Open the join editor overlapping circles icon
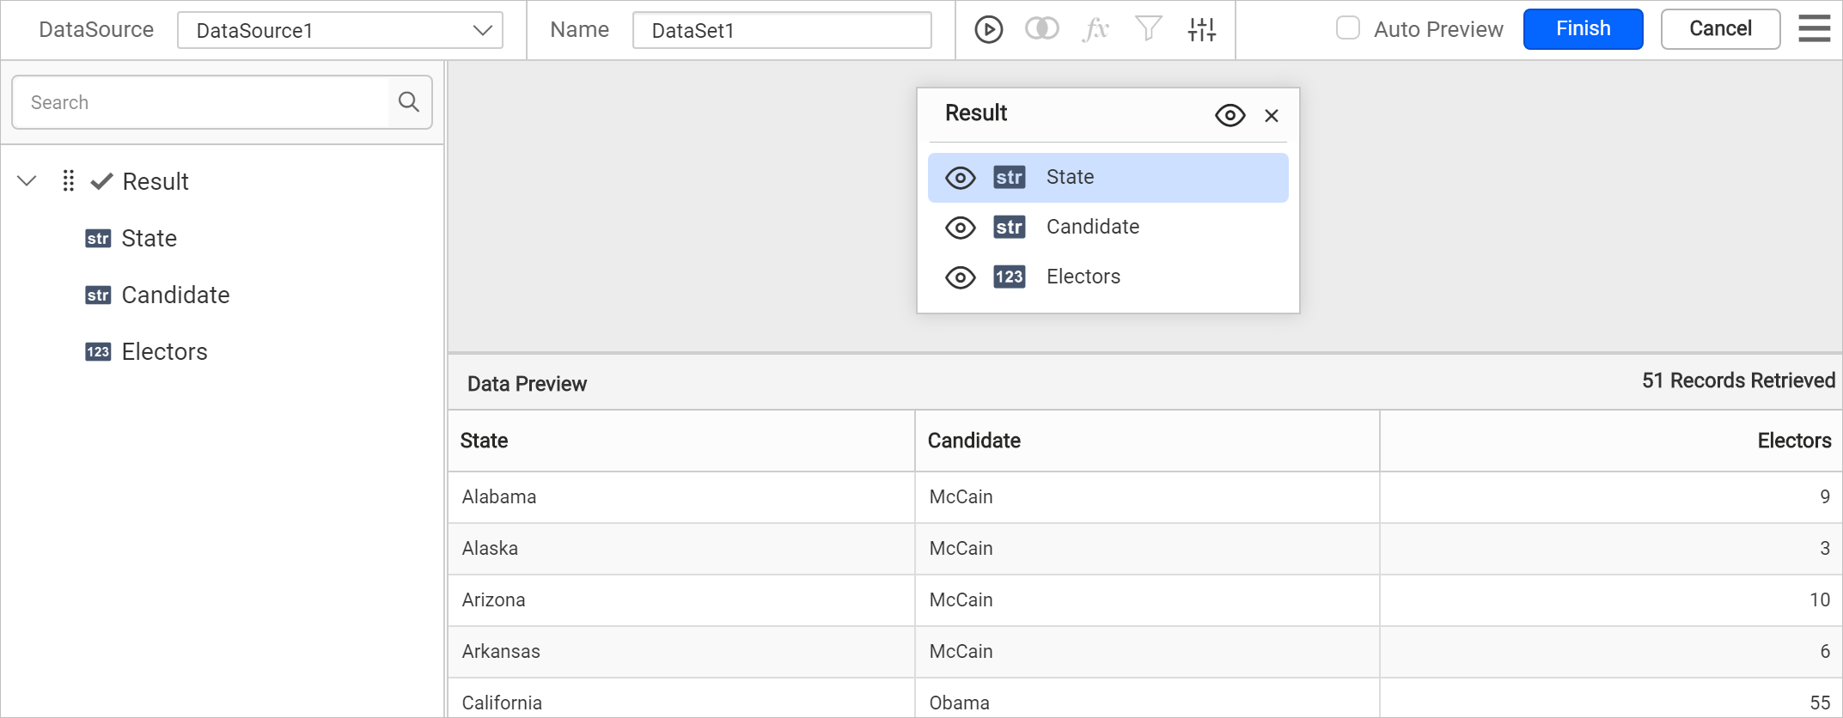Viewport: 1843px width, 718px height. pos(1041,29)
